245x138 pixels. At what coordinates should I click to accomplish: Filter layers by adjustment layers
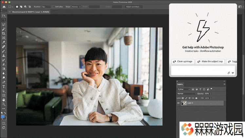click(197, 89)
